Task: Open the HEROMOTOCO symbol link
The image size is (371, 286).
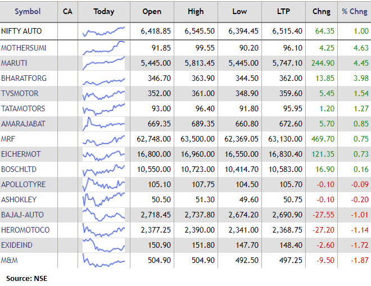Action: [25, 230]
